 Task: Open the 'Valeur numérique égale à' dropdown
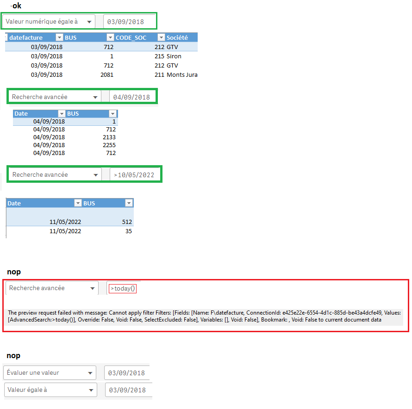click(49, 22)
